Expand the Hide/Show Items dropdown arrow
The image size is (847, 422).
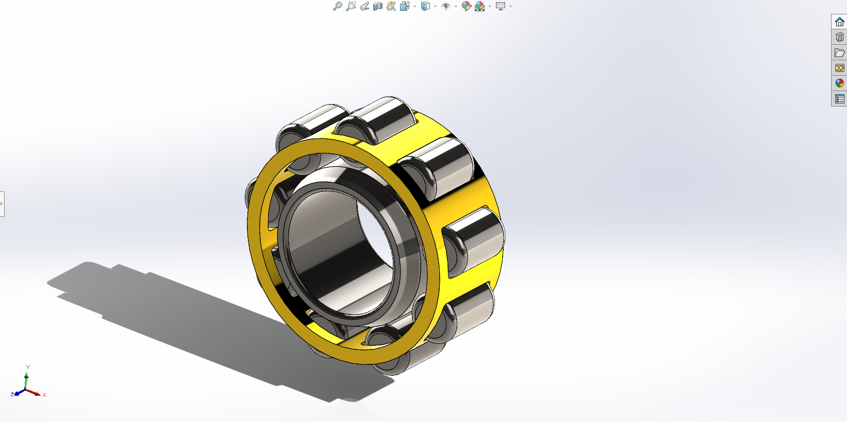tap(456, 7)
